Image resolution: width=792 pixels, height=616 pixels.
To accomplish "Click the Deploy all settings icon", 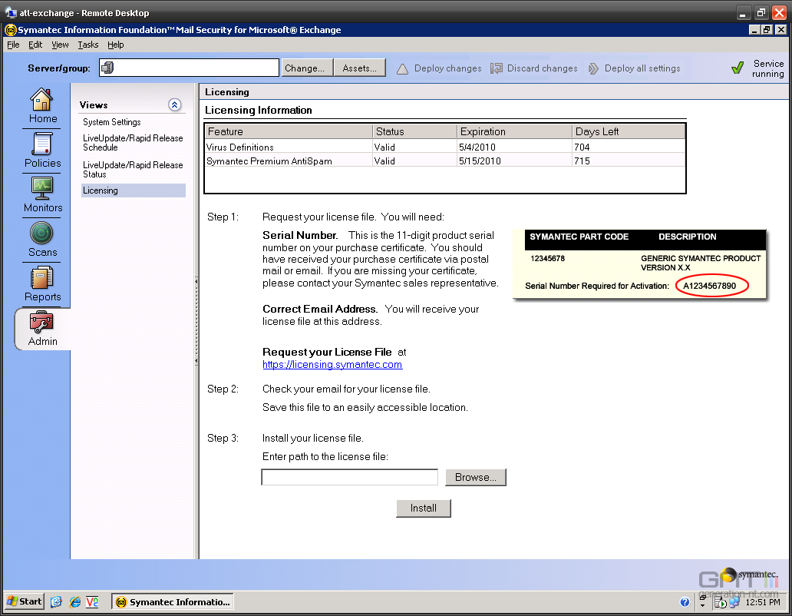I will pyautogui.click(x=593, y=68).
